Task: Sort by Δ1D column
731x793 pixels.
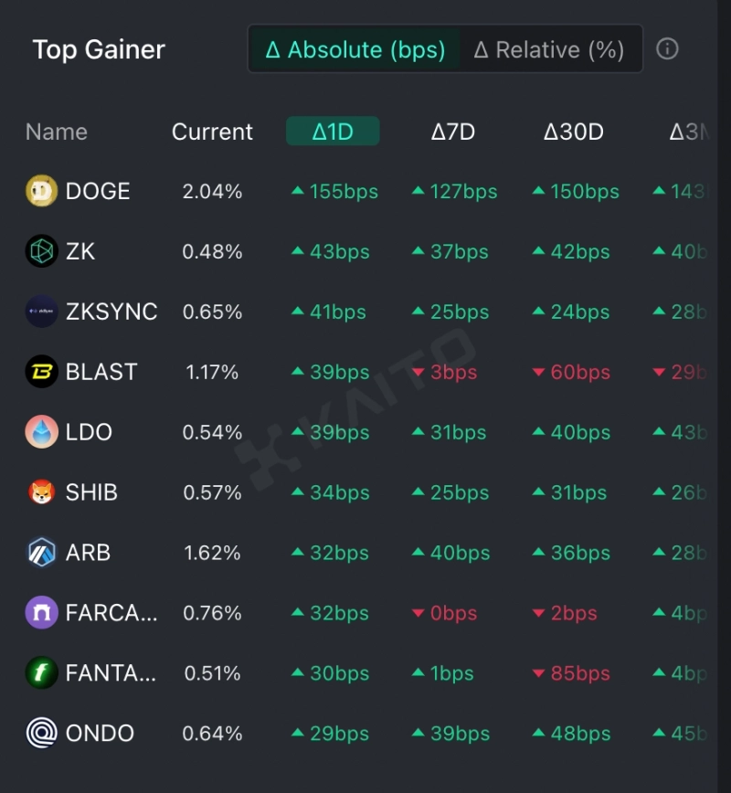Action: click(333, 132)
